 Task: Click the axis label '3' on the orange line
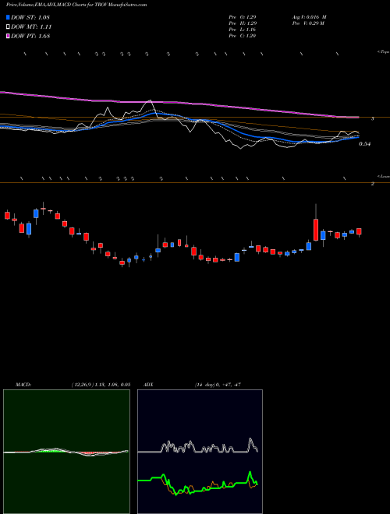372,118
